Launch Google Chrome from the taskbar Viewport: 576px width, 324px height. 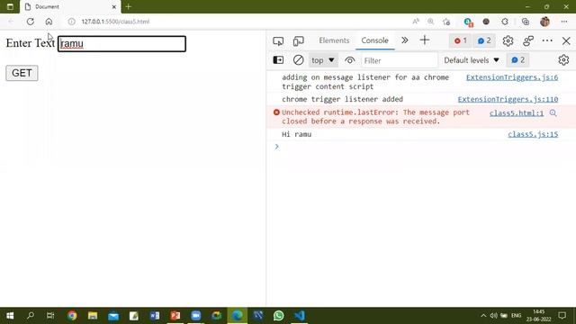pyautogui.click(x=72, y=316)
